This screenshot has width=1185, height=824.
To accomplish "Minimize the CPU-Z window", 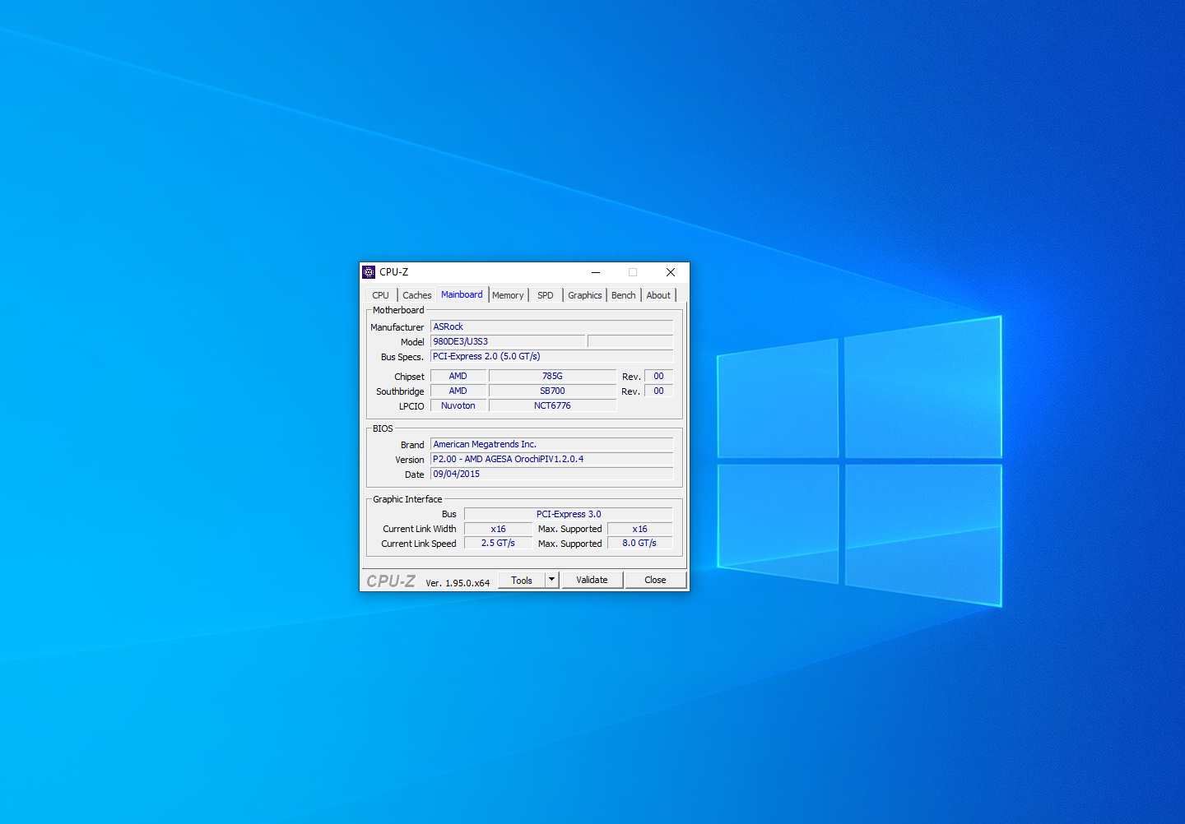I will [x=596, y=272].
